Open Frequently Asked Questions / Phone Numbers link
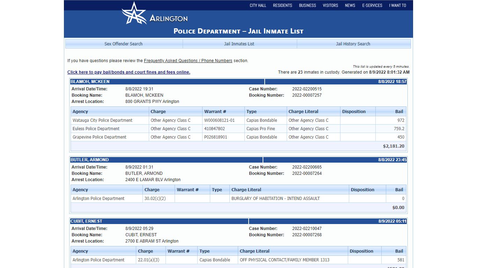The width and height of the screenshot is (477, 268). click(188, 61)
